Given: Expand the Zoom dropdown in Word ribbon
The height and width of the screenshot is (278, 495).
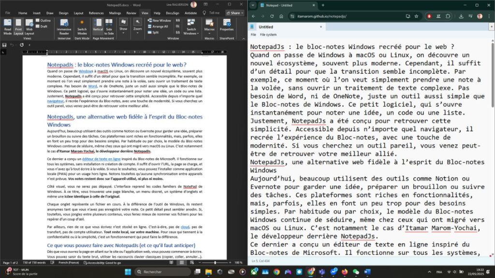Looking at the screenshot, I should (137, 27).
